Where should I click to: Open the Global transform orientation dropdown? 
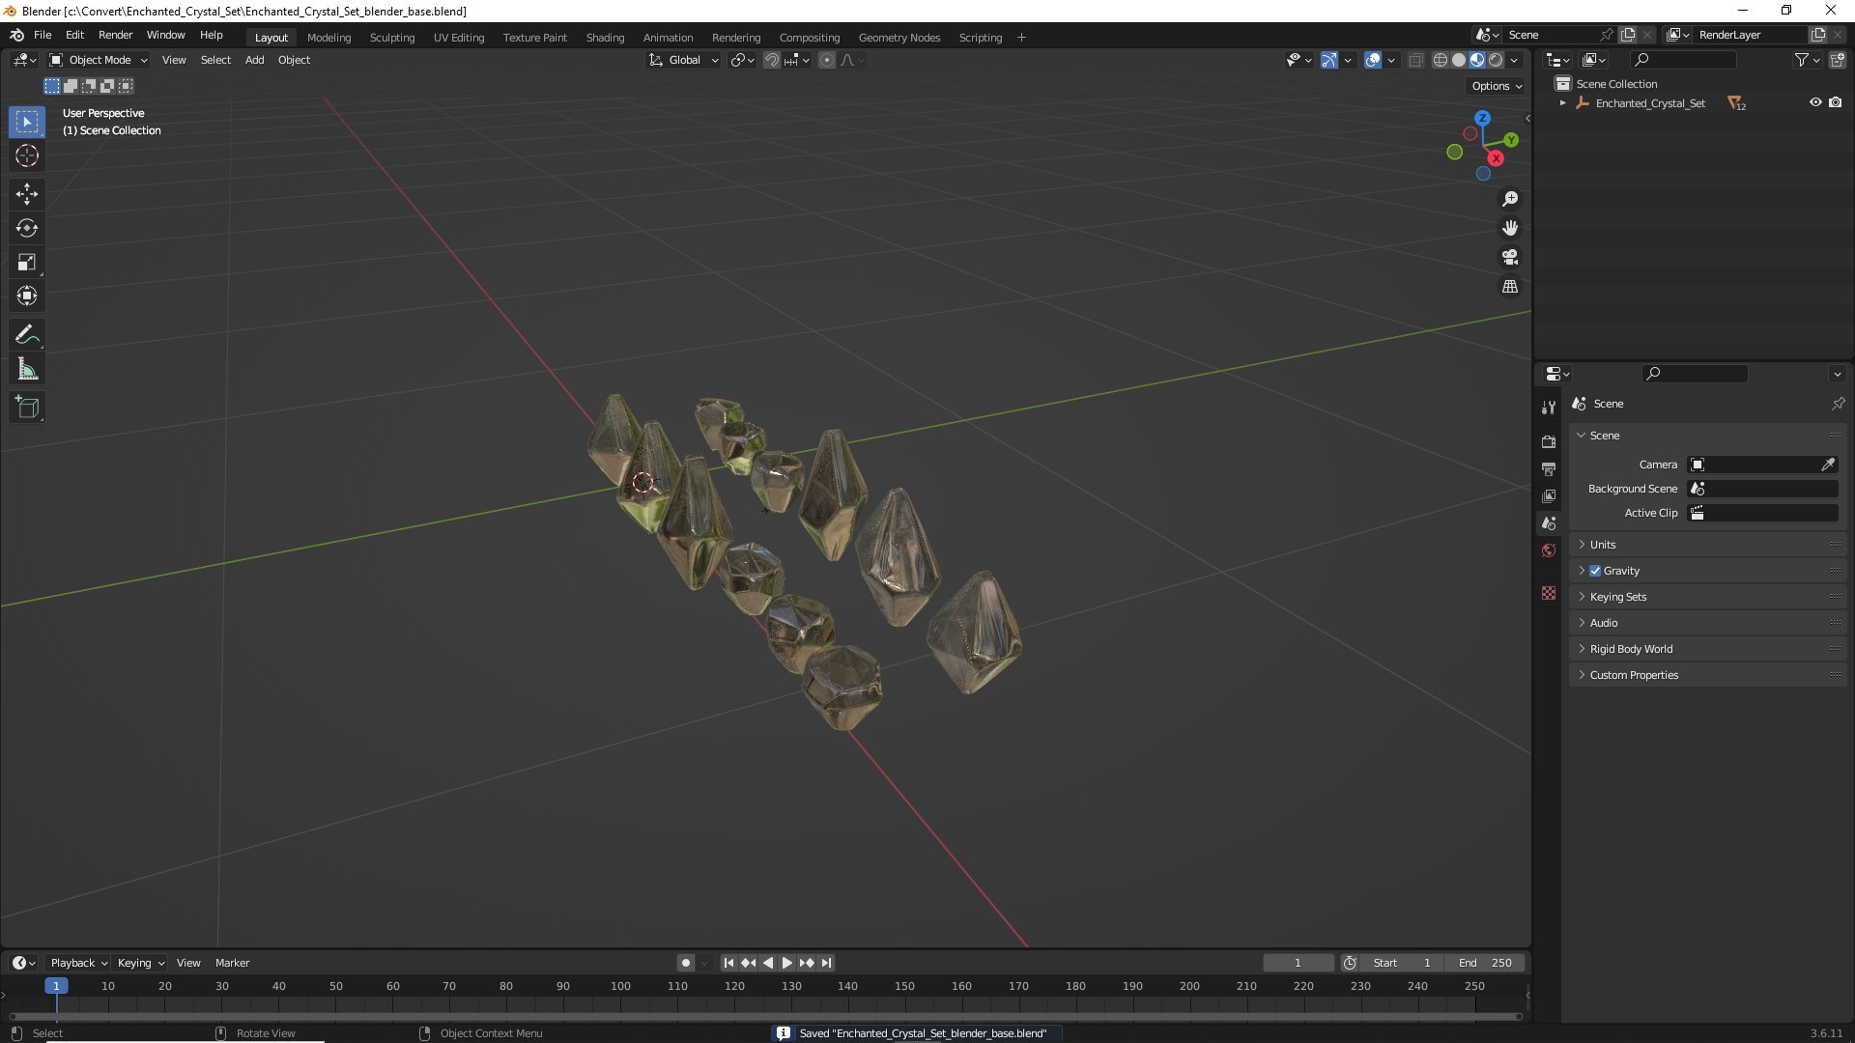click(x=683, y=60)
